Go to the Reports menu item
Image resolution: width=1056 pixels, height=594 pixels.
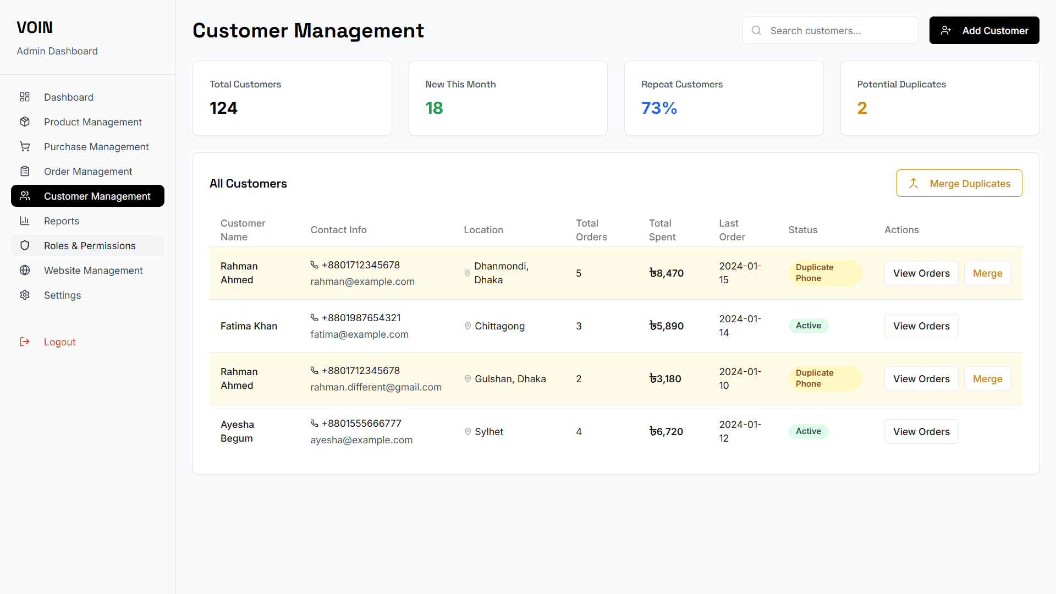[62, 221]
